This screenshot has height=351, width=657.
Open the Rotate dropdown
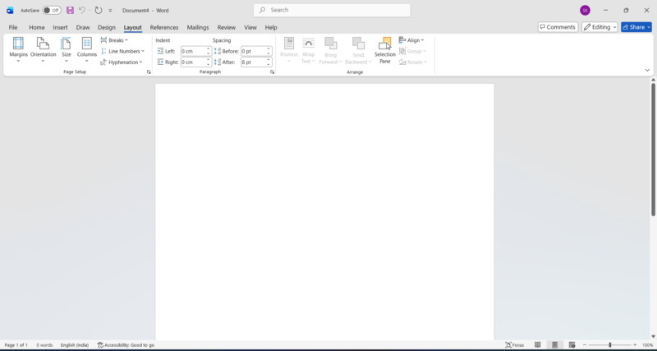[x=413, y=62]
